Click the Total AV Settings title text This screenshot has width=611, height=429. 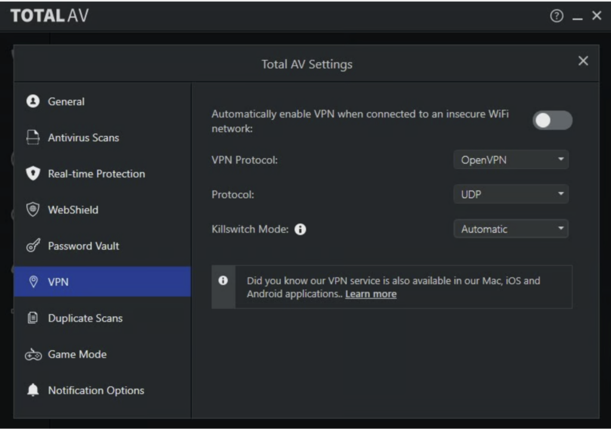coord(307,64)
